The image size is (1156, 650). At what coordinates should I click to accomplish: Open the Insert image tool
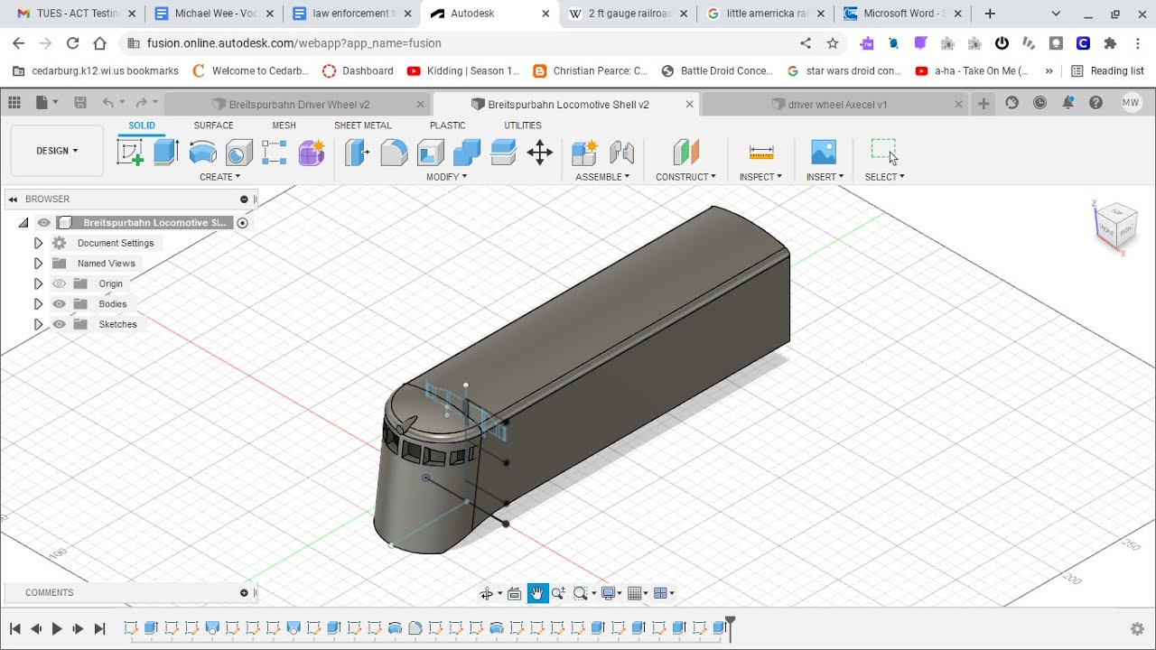coord(824,152)
